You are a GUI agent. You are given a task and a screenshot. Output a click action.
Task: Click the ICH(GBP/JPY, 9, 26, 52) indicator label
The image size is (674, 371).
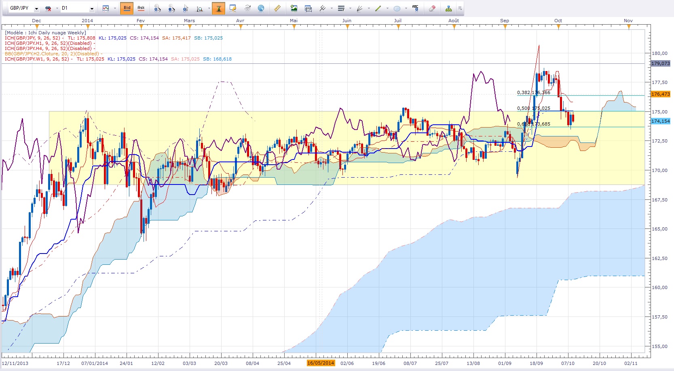tap(33, 38)
